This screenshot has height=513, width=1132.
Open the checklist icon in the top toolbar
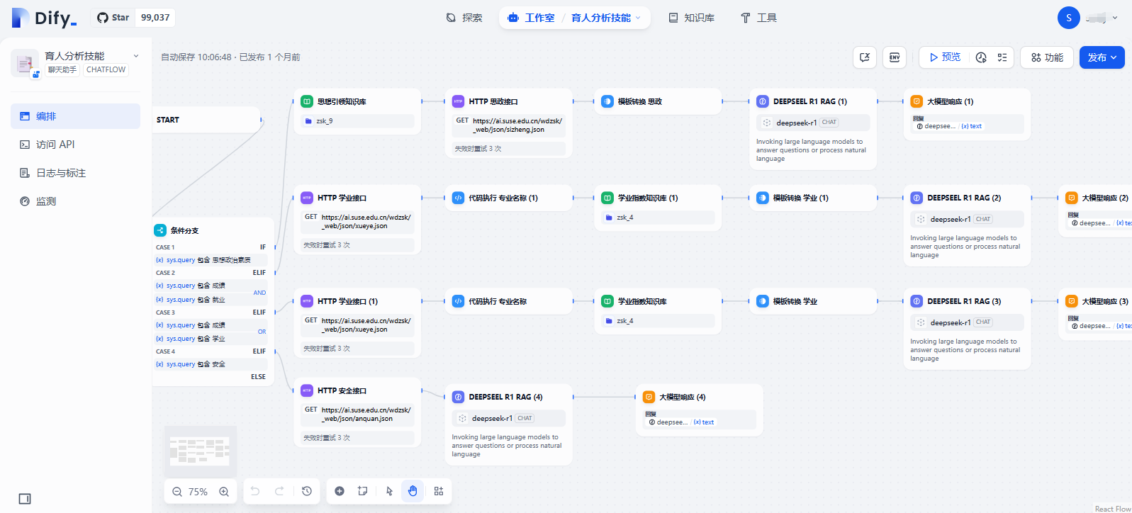point(1002,57)
